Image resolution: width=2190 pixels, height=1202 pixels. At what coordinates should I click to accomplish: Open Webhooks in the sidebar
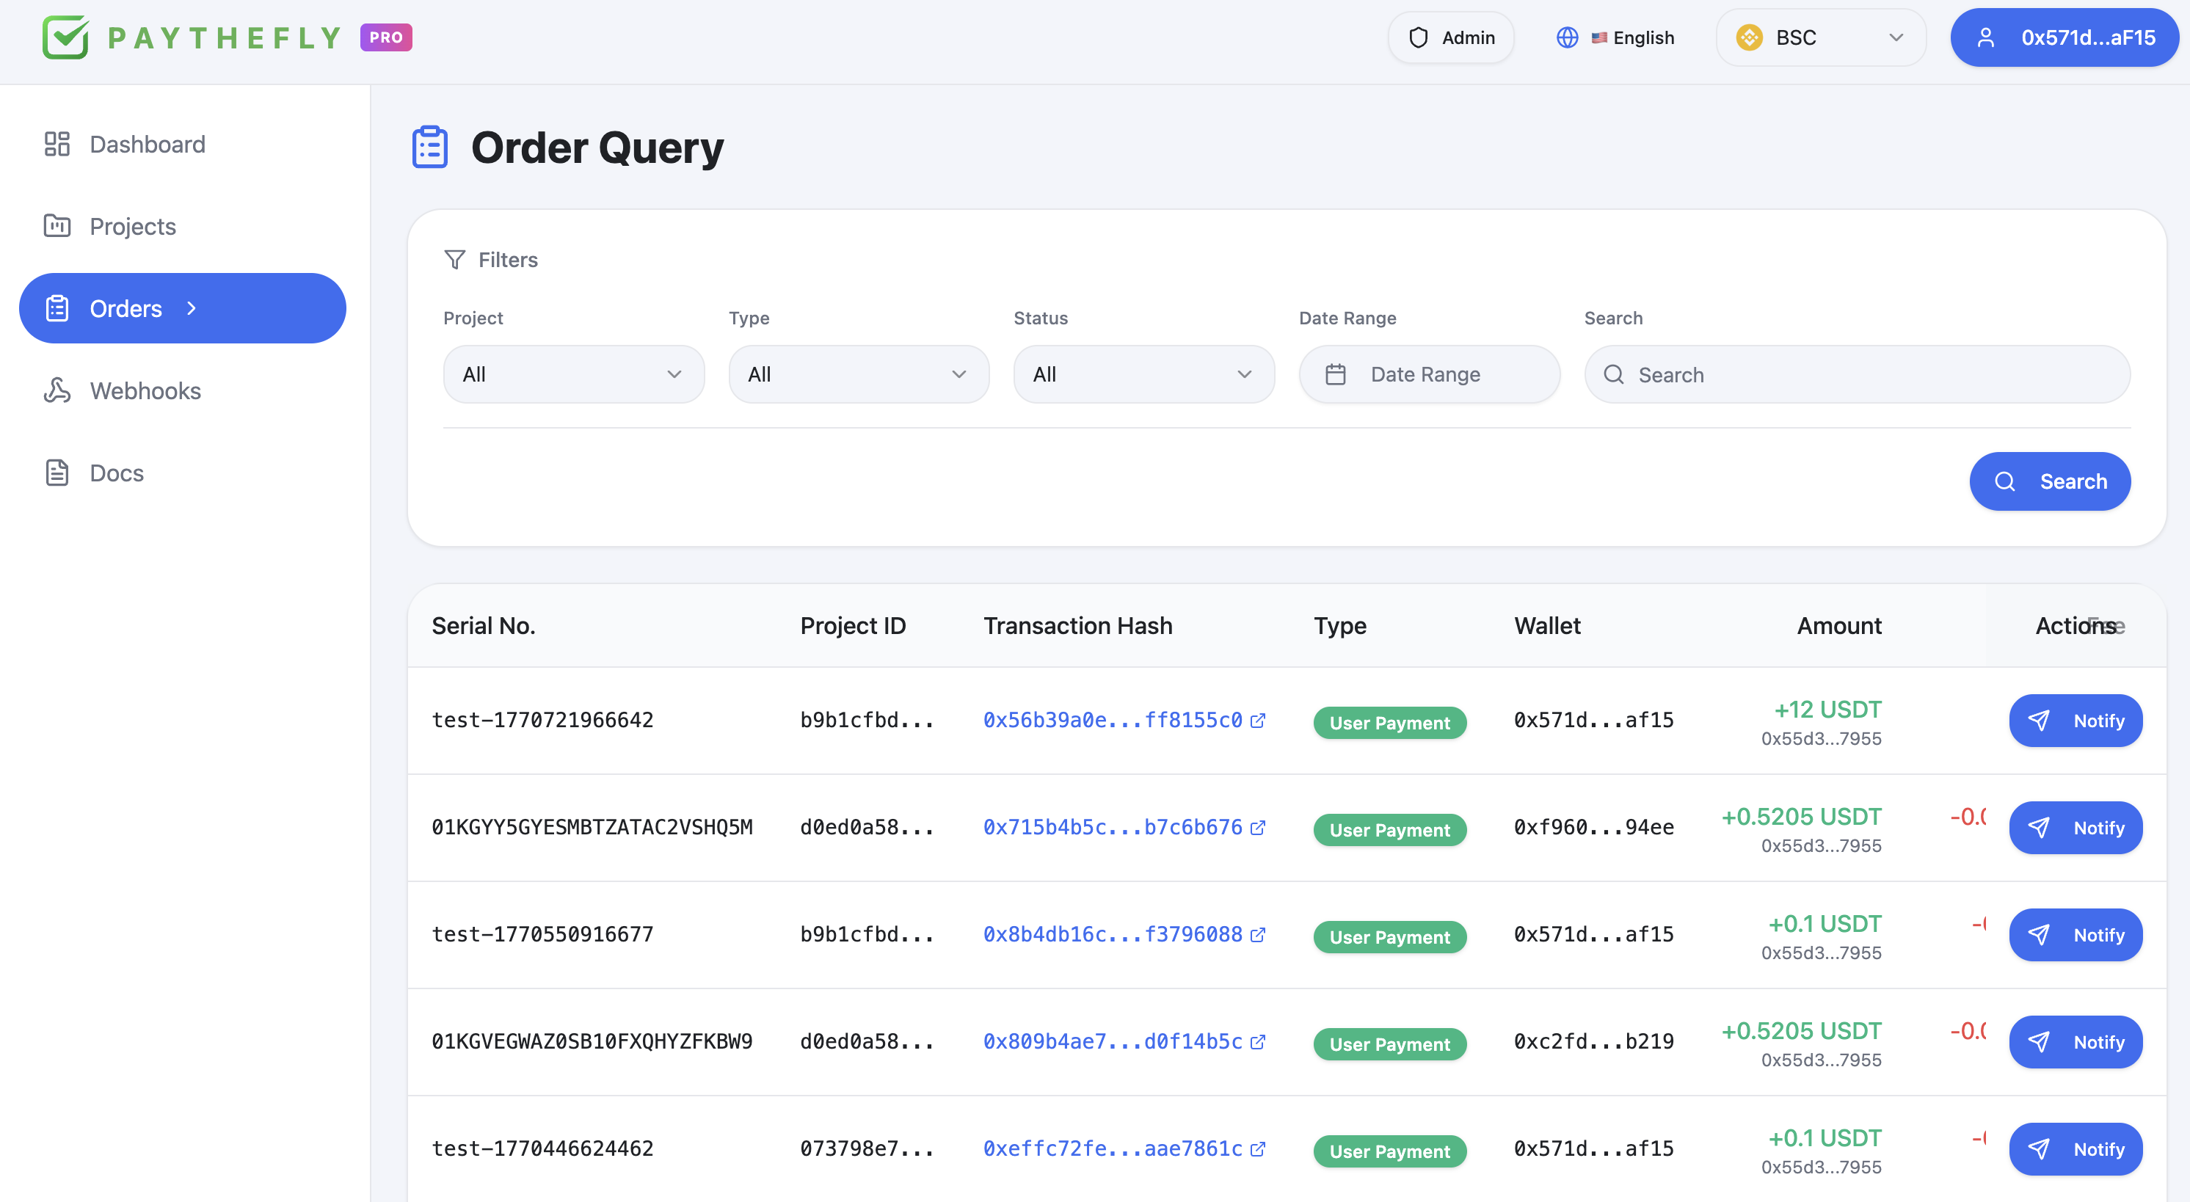pos(145,390)
